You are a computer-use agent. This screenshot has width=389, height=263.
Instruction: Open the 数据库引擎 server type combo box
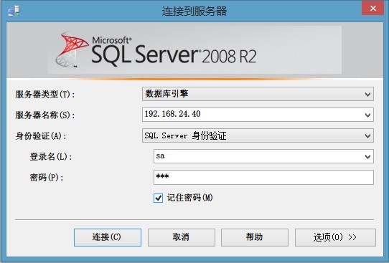[258, 94]
